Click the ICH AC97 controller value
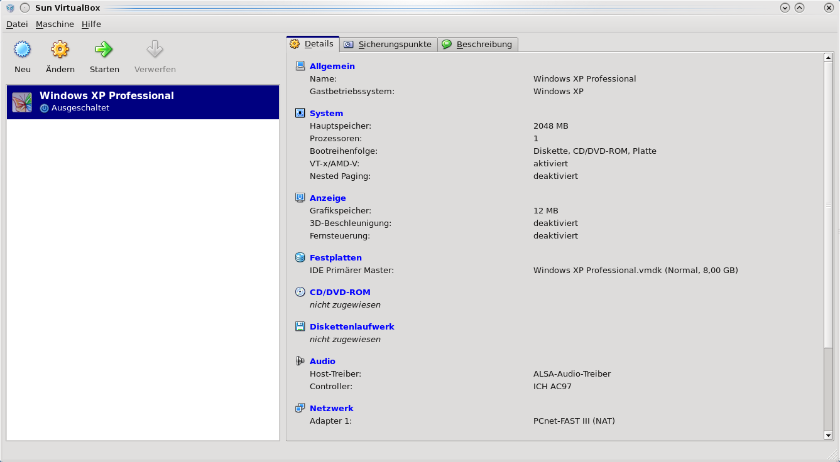Image resolution: width=840 pixels, height=462 pixels. tap(552, 386)
